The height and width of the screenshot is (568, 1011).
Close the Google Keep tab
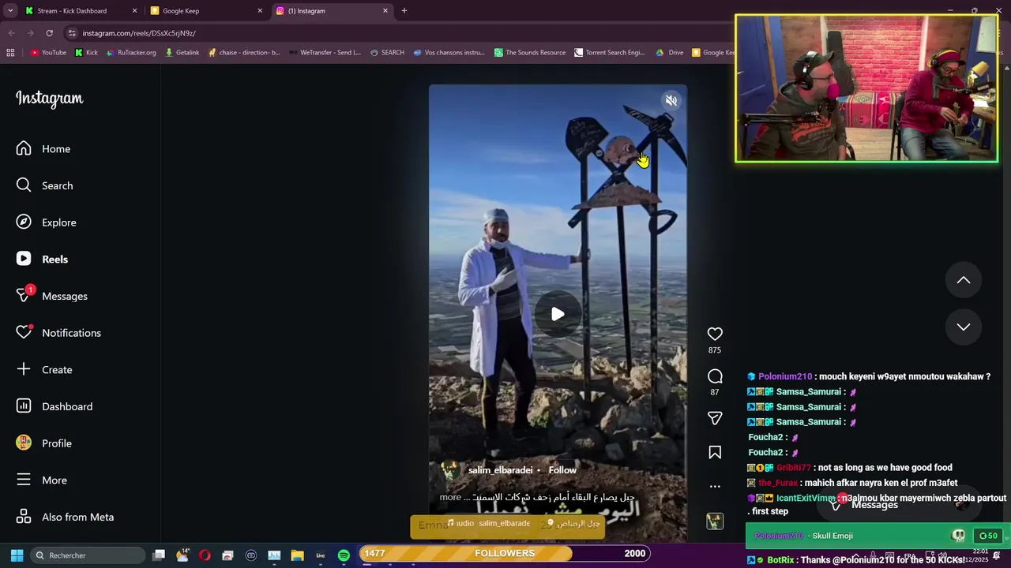[260, 11]
